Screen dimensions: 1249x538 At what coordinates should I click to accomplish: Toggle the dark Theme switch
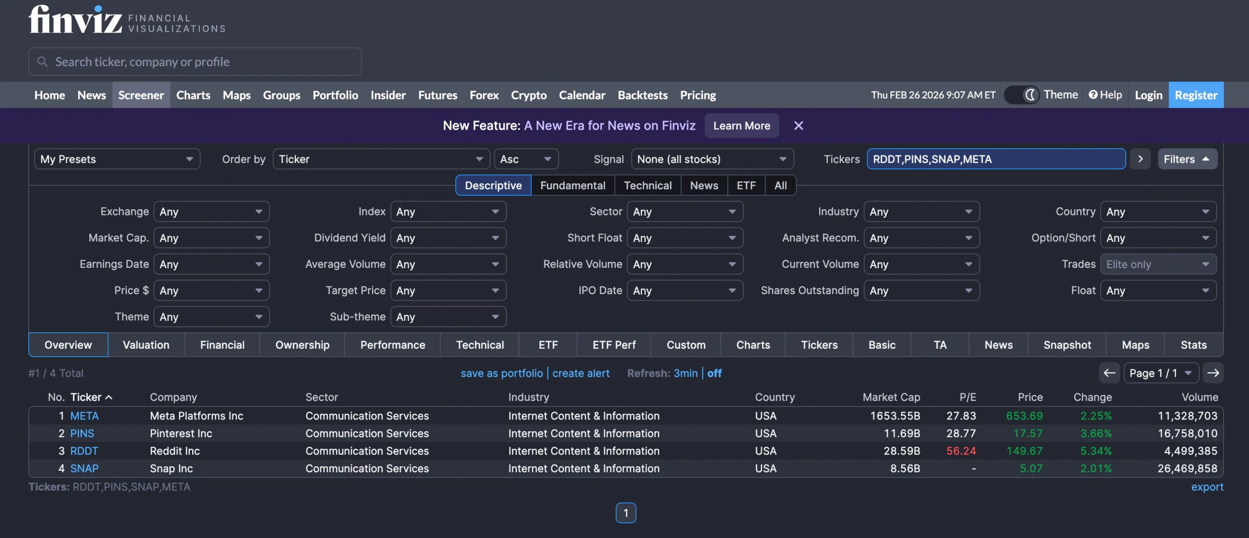click(x=1022, y=95)
